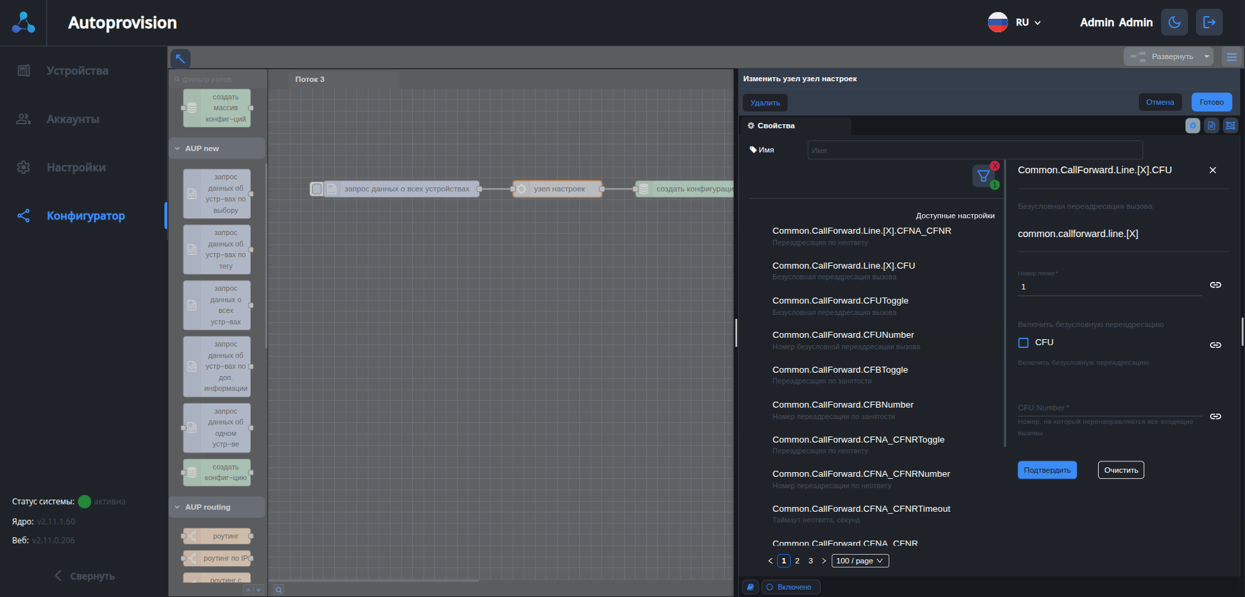Click the Подтвердить button
Image resolution: width=1245 pixels, height=597 pixels.
1046,470
